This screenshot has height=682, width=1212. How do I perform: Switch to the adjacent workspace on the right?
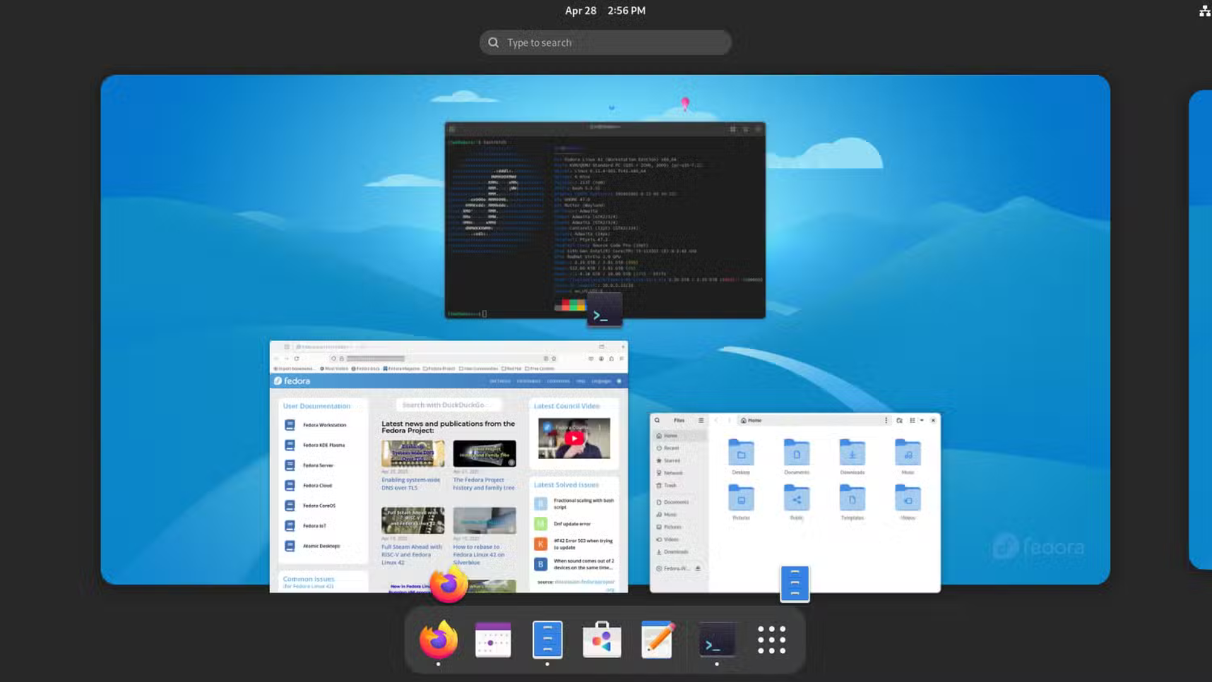tap(1201, 328)
